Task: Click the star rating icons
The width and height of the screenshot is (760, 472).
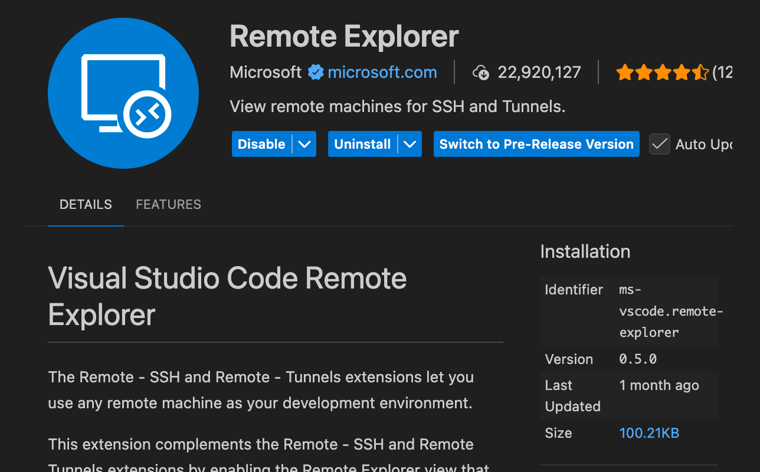Action: pyautogui.click(x=662, y=73)
